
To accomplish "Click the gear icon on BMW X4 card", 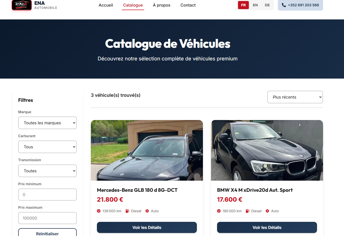I will pos(267,211).
